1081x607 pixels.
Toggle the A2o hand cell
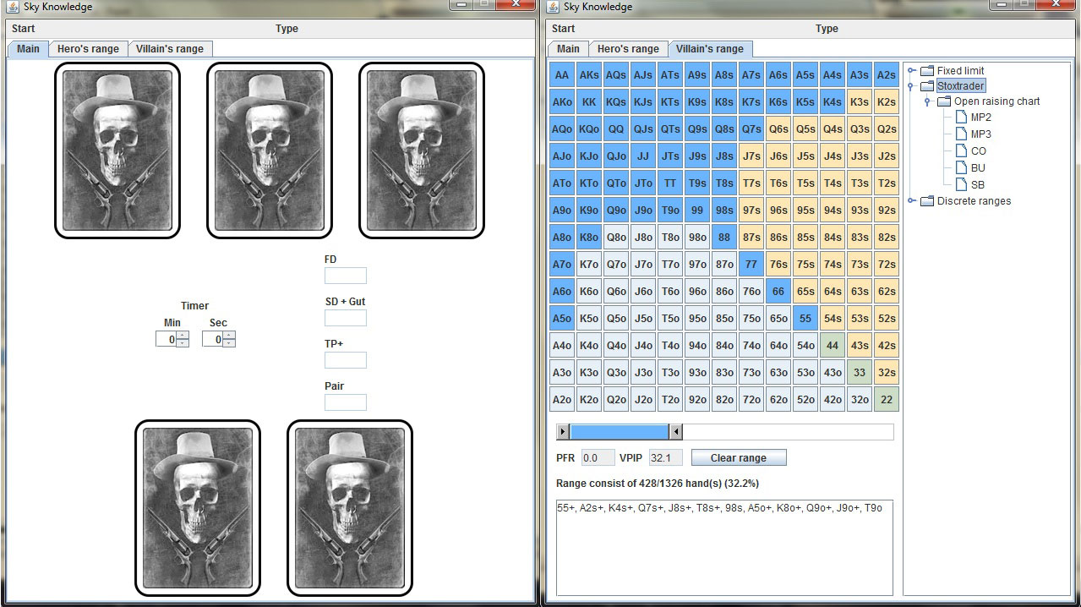562,399
